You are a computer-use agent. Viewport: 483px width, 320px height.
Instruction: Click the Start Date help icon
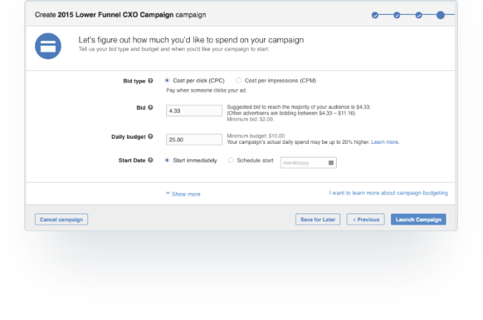(x=151, y=160)
